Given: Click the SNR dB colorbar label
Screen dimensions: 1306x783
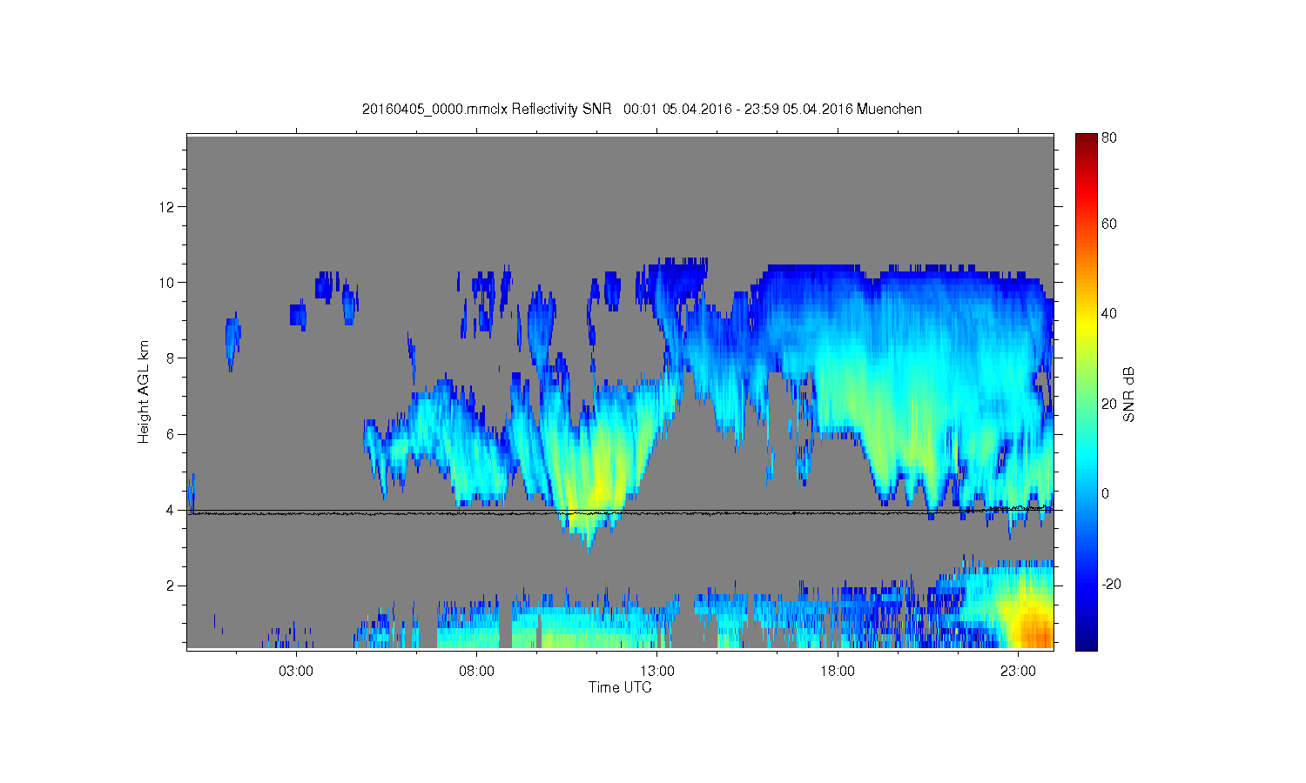Looking at the screenshot, I should coord(1128,395).
